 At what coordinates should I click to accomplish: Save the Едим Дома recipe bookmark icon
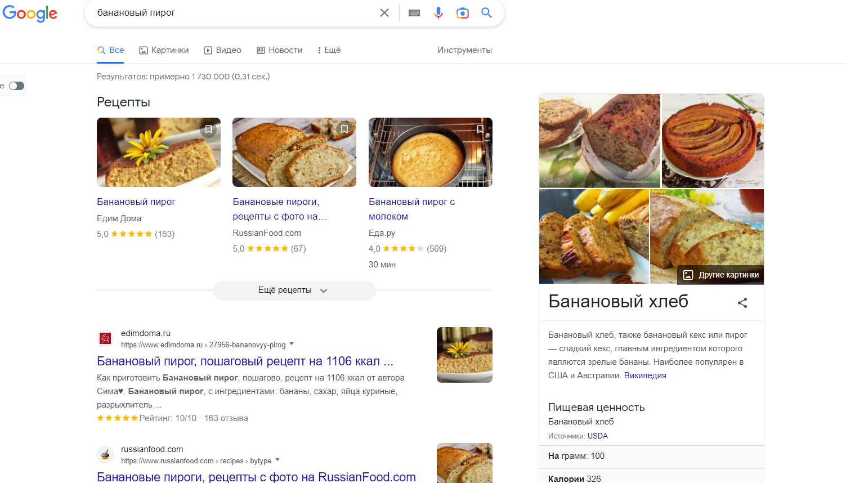tap(208, 129)
